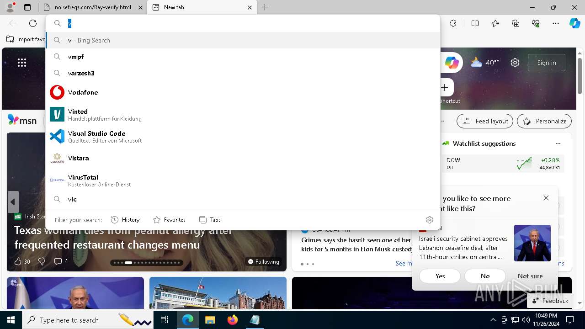Image resolution: width=585 pixels, height=329 pixels.
Task: Open Browser essentials heart icon
Action: click(x=536, y=23)
